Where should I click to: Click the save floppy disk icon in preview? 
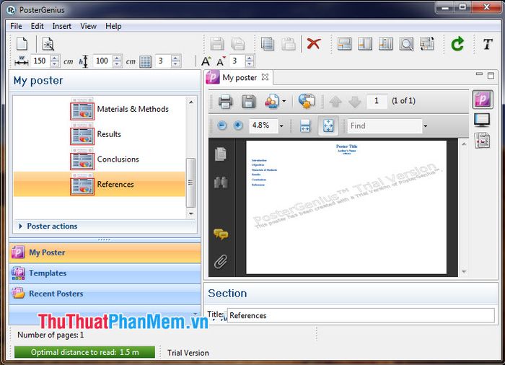click(x=248, y=101)
